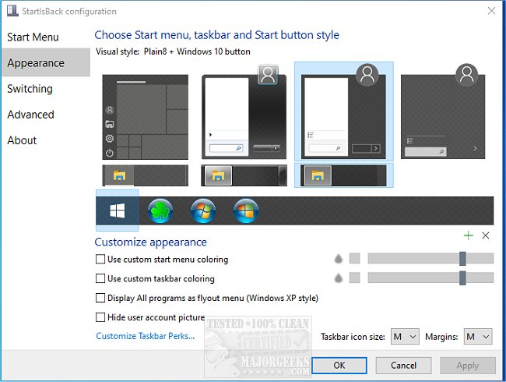Select the fully dark start menu style
Screen dimensions: 506x382
(x=443, y=111)
